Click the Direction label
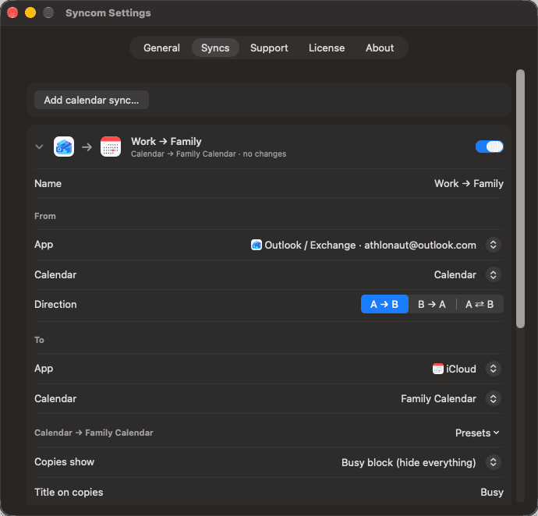538x516 pixels. pos(55,304)
